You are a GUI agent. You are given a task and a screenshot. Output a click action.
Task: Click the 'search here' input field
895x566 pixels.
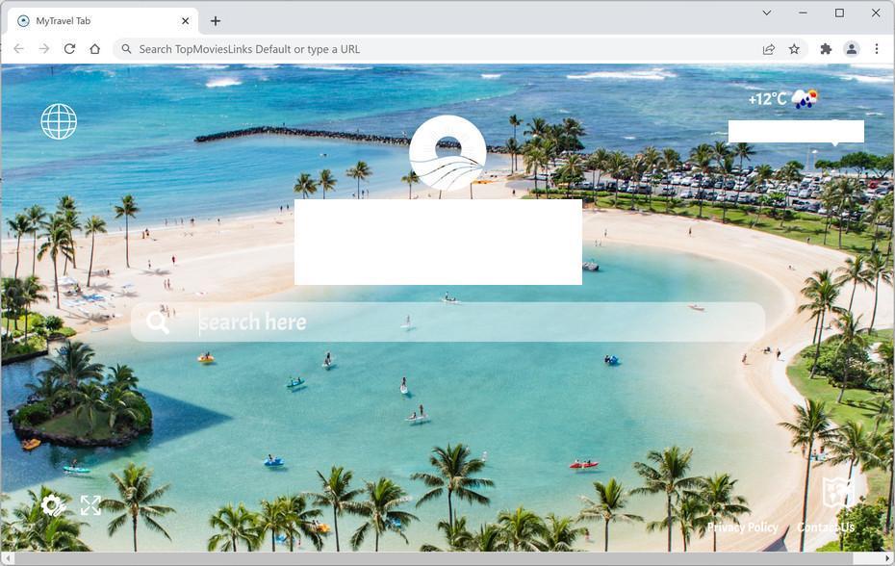(x=448, y=322)
